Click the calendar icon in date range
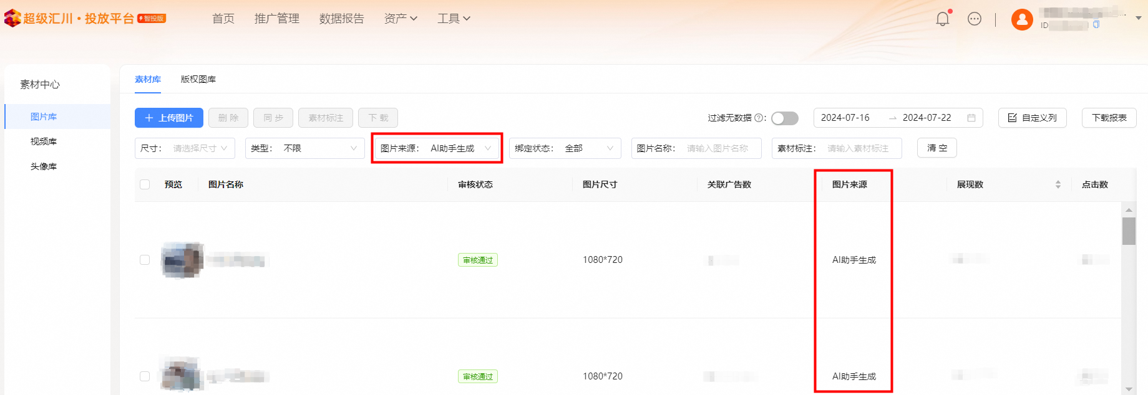Viewport: 1148px width, 395px height. point(971,118)
